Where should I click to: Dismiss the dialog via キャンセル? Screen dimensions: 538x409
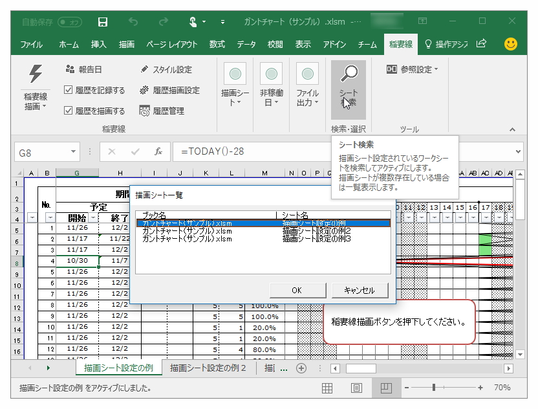click(x=360, y=290)
